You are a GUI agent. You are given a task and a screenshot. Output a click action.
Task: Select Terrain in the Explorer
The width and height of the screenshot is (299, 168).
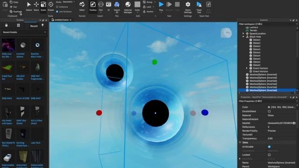tap(253, 30)
